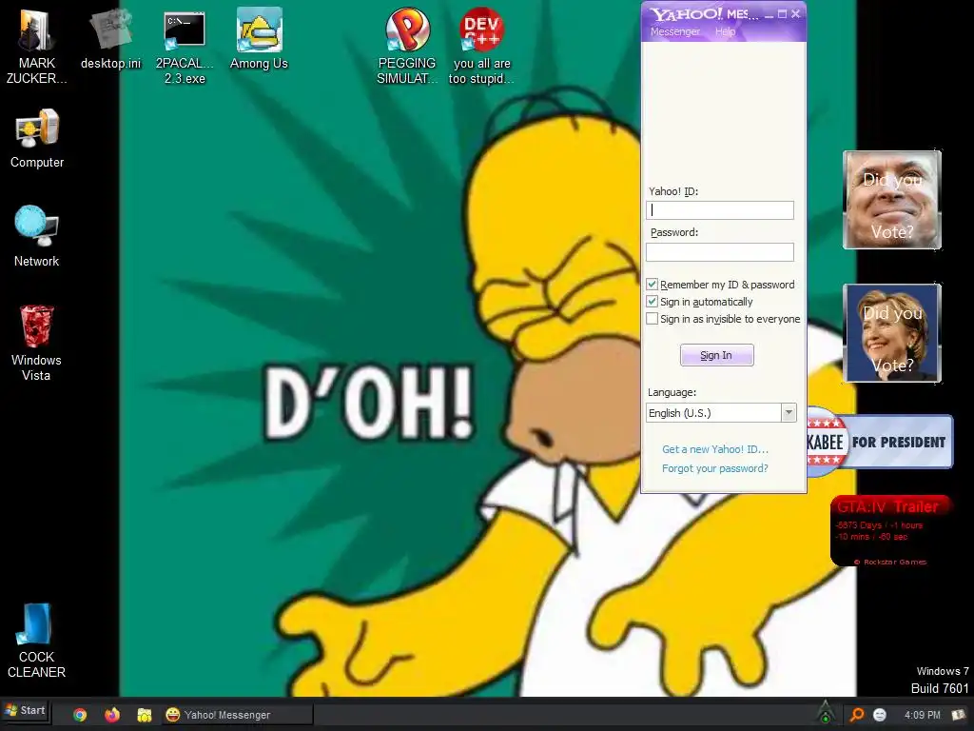This screenshot has width=974, height=731.
Task: Focus the Yahoo! Messenger taskbar button
Action: pos(237,715)
